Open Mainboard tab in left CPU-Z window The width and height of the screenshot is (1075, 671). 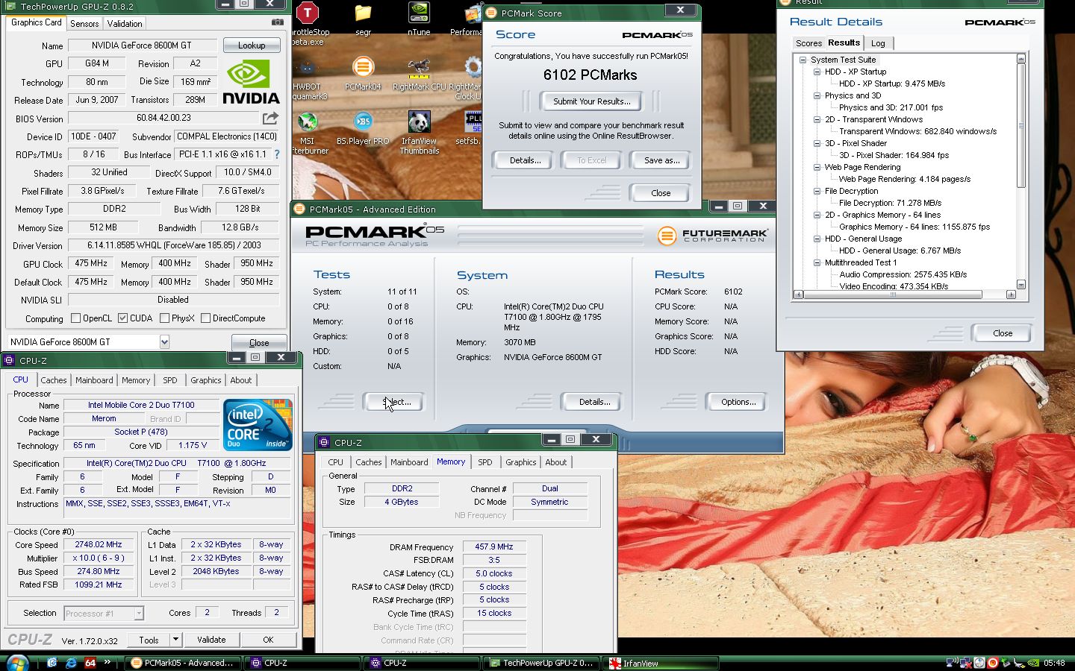[94, 380]
